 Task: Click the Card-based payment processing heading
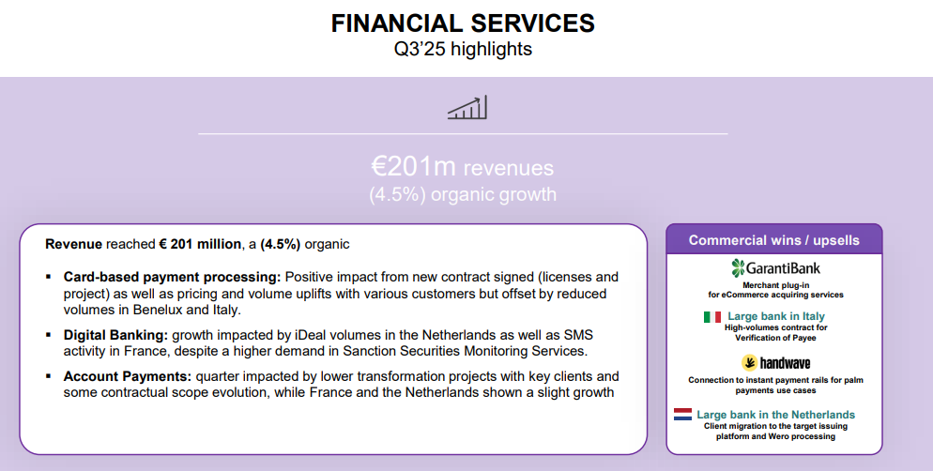coord(172,277)
